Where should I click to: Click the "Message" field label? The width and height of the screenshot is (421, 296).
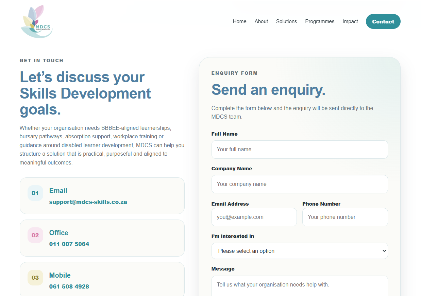[223, 269]
